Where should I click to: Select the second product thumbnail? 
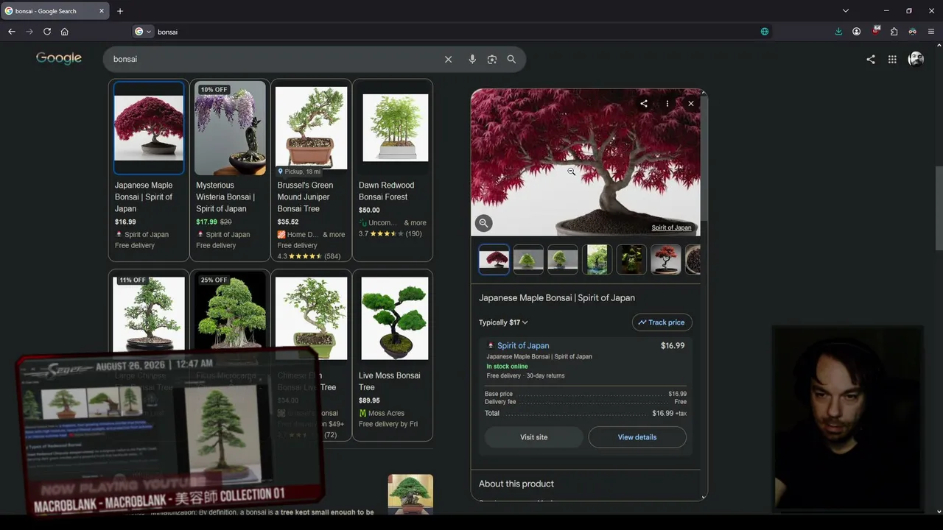(528, 260)
